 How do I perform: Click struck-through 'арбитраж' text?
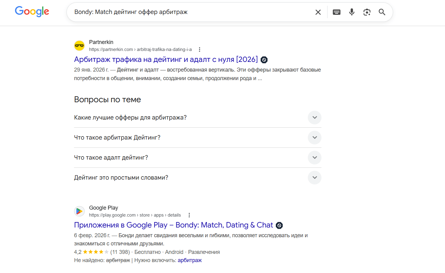pos(118,260)
